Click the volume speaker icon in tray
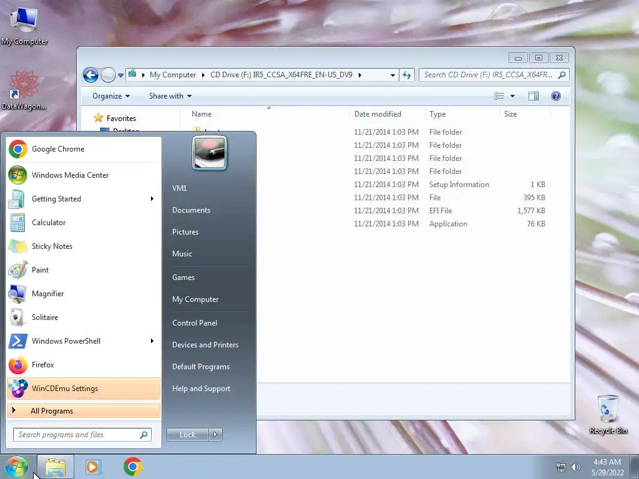This screenshot has height=479, width=639. pos(576,467)
